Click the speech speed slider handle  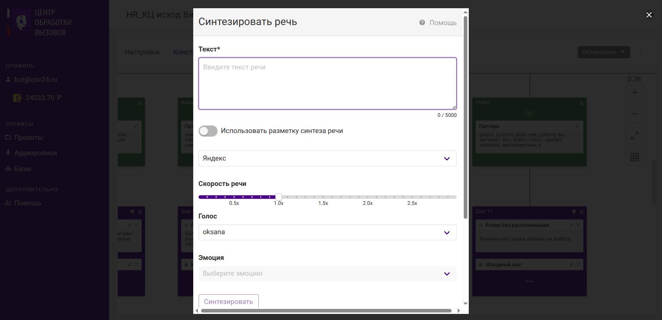tap(279, 197)
